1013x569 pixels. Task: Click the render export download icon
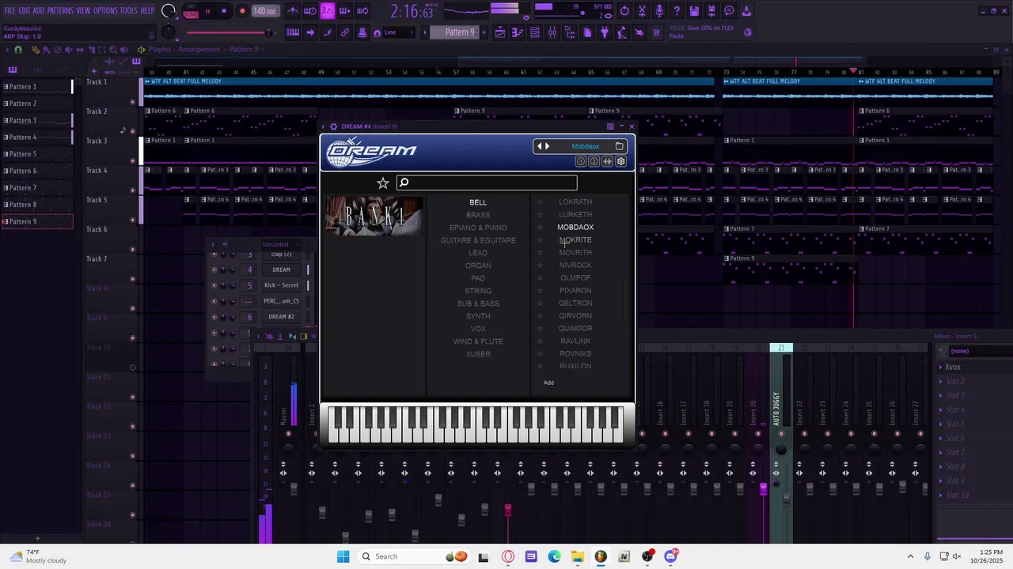[x=746, y=11]
